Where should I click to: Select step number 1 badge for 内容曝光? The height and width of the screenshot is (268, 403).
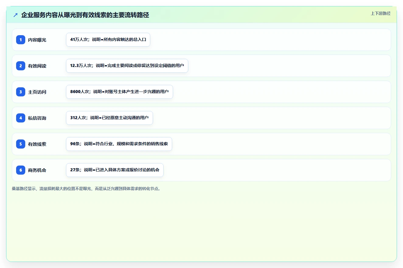coord(21,40)
